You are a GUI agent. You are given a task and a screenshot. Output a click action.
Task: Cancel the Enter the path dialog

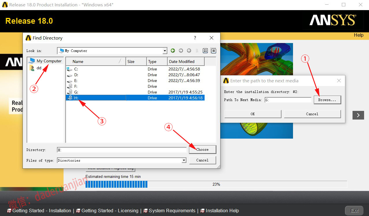312,114
